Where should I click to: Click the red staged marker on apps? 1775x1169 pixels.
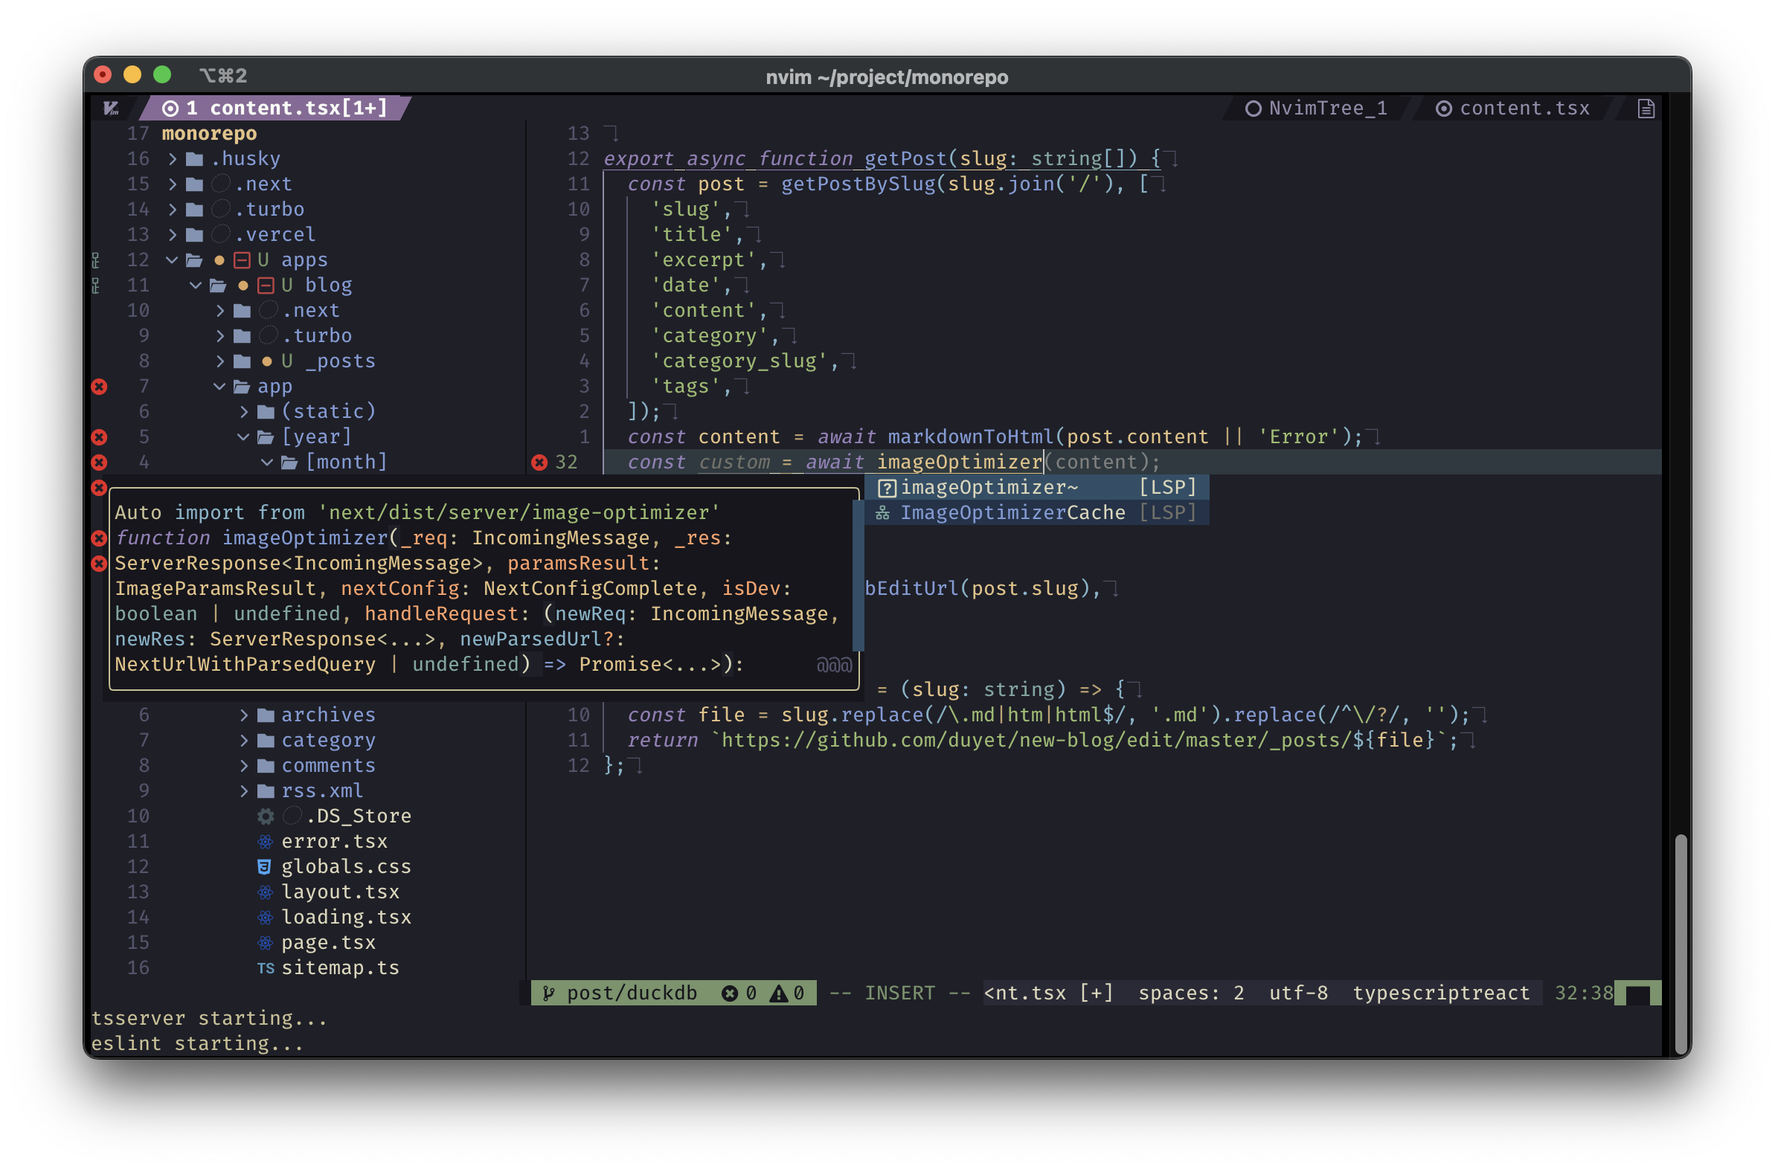(x=242, y=260)
